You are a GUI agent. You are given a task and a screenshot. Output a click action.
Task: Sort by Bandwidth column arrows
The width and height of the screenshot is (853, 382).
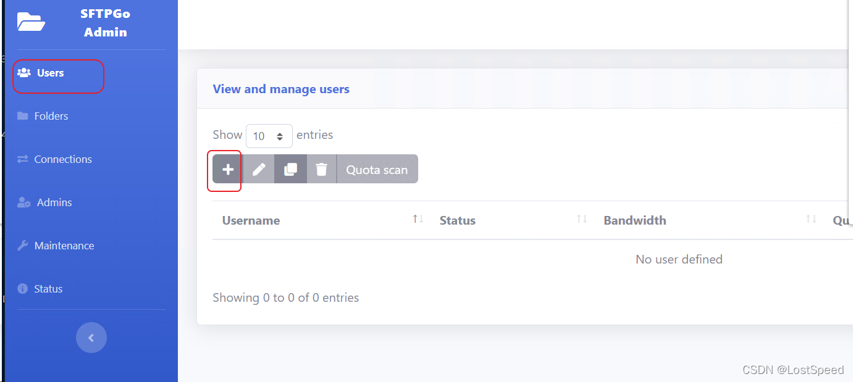(x=811, y=220)
